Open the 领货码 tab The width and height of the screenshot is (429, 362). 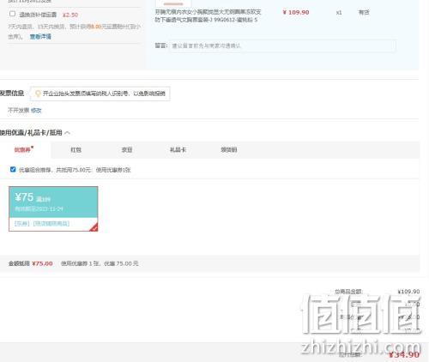[x=229, y=150]
